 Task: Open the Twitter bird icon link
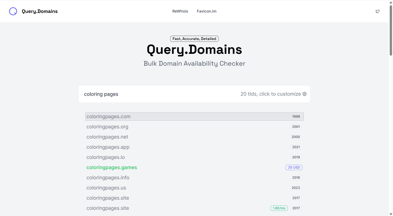[377, 11]
